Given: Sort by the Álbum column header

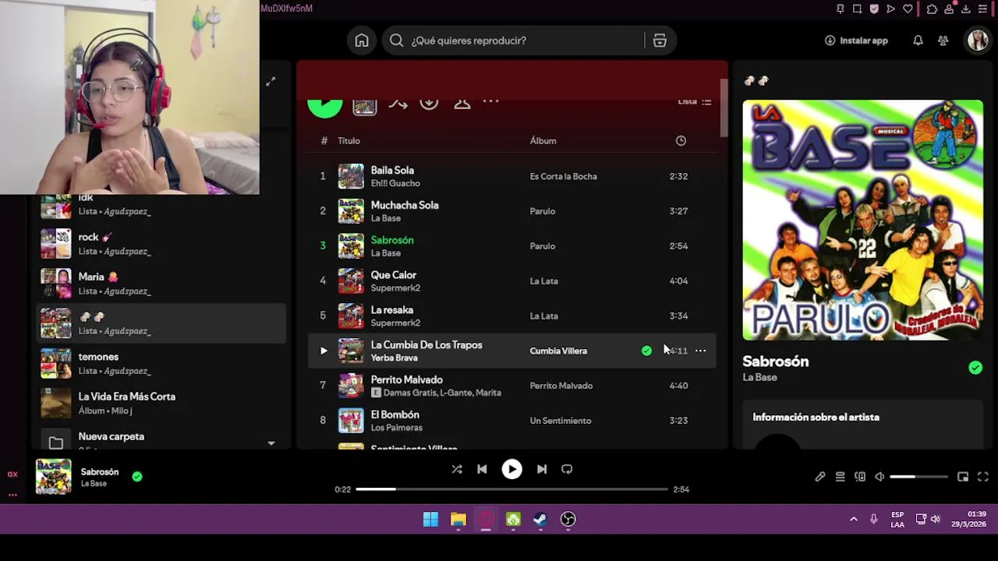Looking at the screenshot, I should pos(543,141).
